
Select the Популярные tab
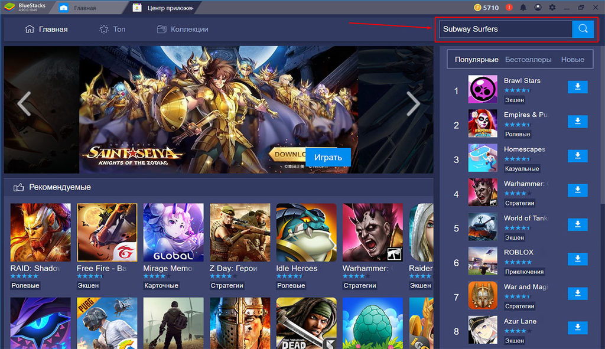click(x=477, y=60)
